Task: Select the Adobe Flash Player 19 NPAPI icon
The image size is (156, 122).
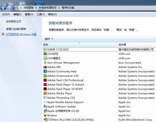Action: tap(45, 89)
